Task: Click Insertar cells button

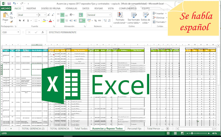Action: tap(158, 14)
